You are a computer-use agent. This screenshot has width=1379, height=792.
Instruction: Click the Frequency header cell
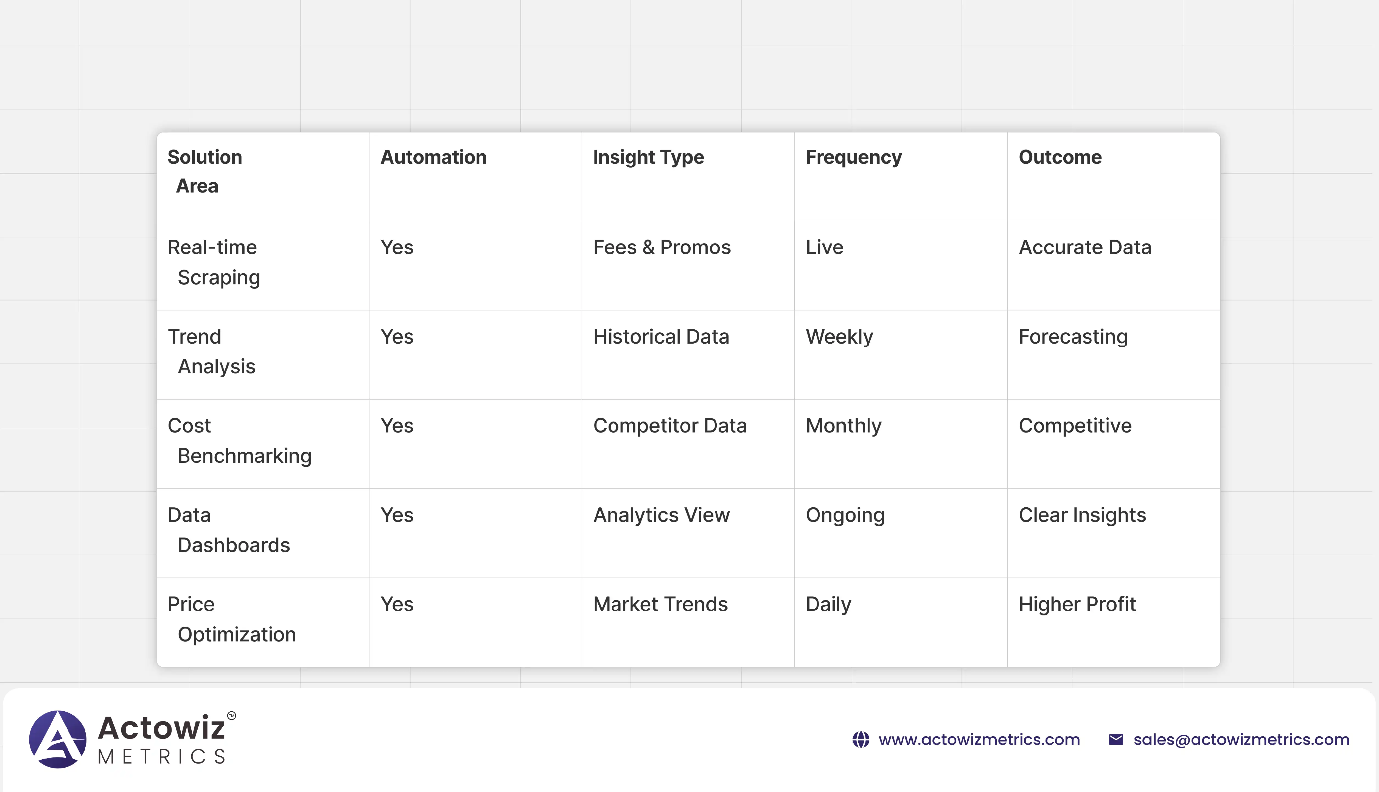click(x=853, y=157)
